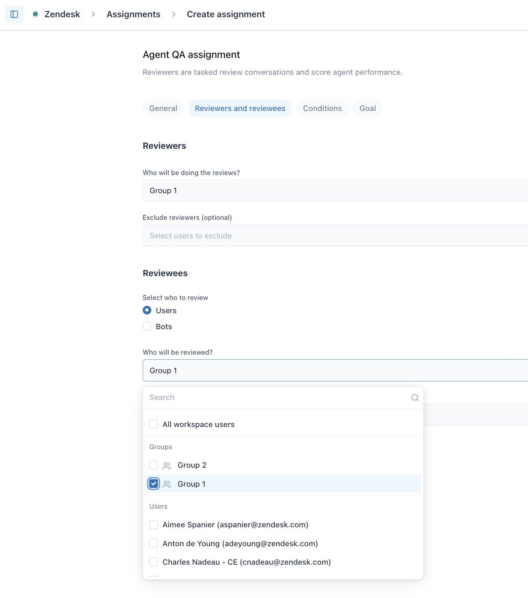Viewport: 528px width, 598px height.
Task: Switch to the Conditions tab
Action: pyautogui.click(x=322, y=109)
